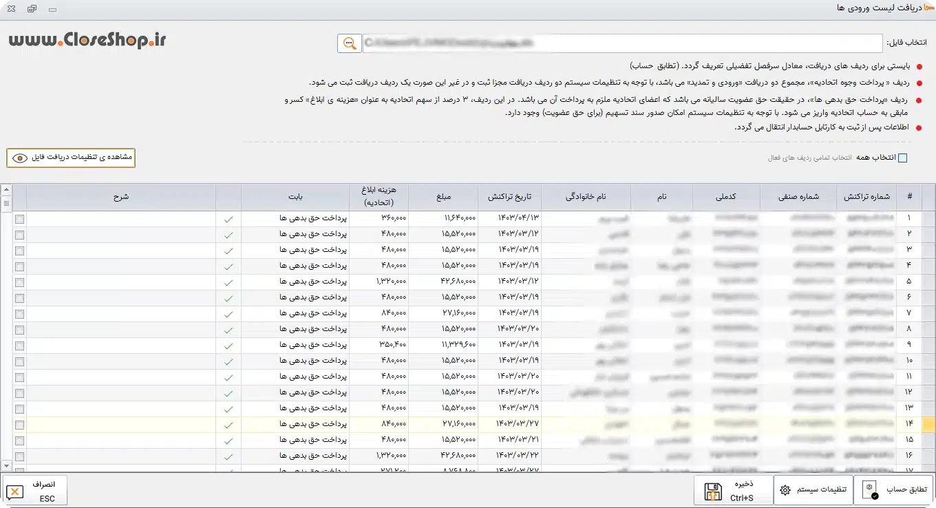Sort by the مبلغ column header
This screenshot has width=936, height=508.
(443, 197)
